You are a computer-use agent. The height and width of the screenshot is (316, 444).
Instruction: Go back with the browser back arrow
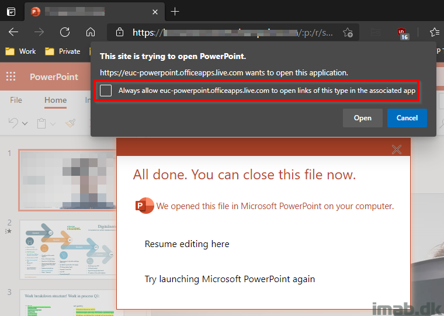(x=13, y=32)
